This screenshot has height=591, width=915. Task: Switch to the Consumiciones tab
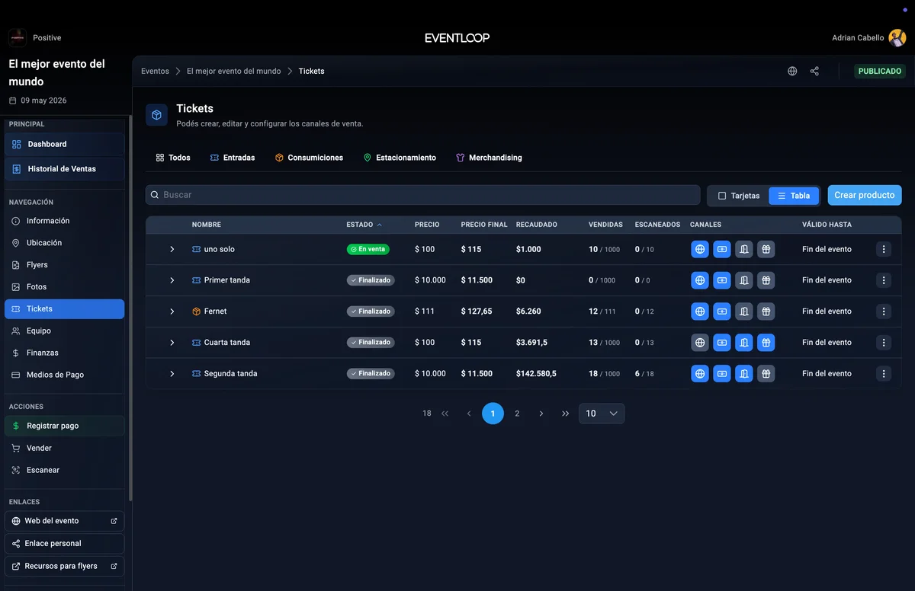(309, 158)
